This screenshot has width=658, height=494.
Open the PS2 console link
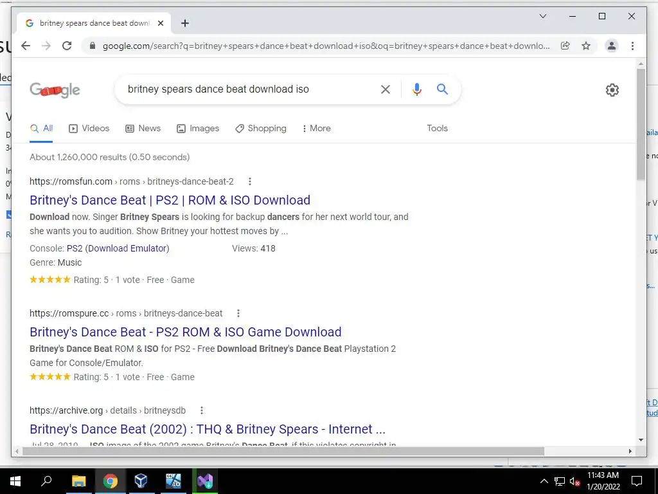point(75,248)
